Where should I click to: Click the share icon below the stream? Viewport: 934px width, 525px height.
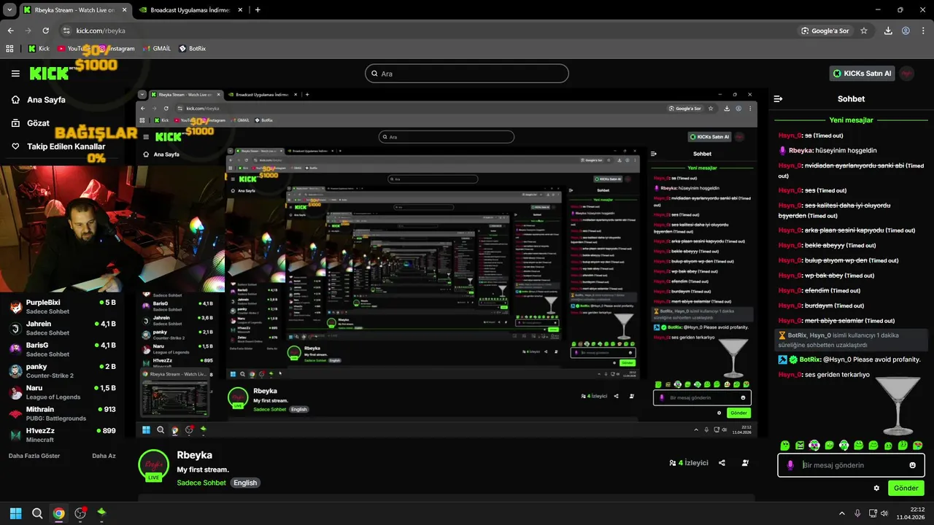click(x=722, y=463)
